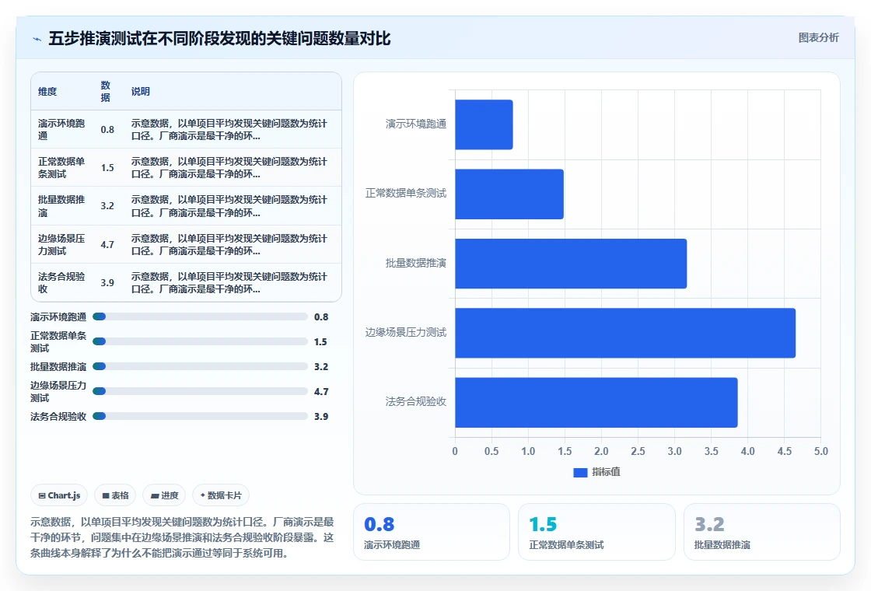871x591 pixels.
Task: Click x-axis tick label 5.0
Action: pos(821,451)
